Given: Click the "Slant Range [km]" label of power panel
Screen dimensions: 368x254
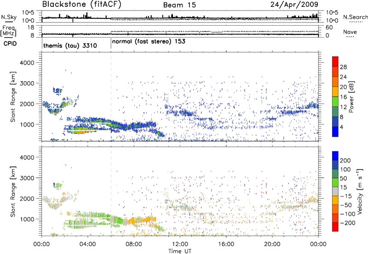Looking at the screenshot, I should pos(13,97).
